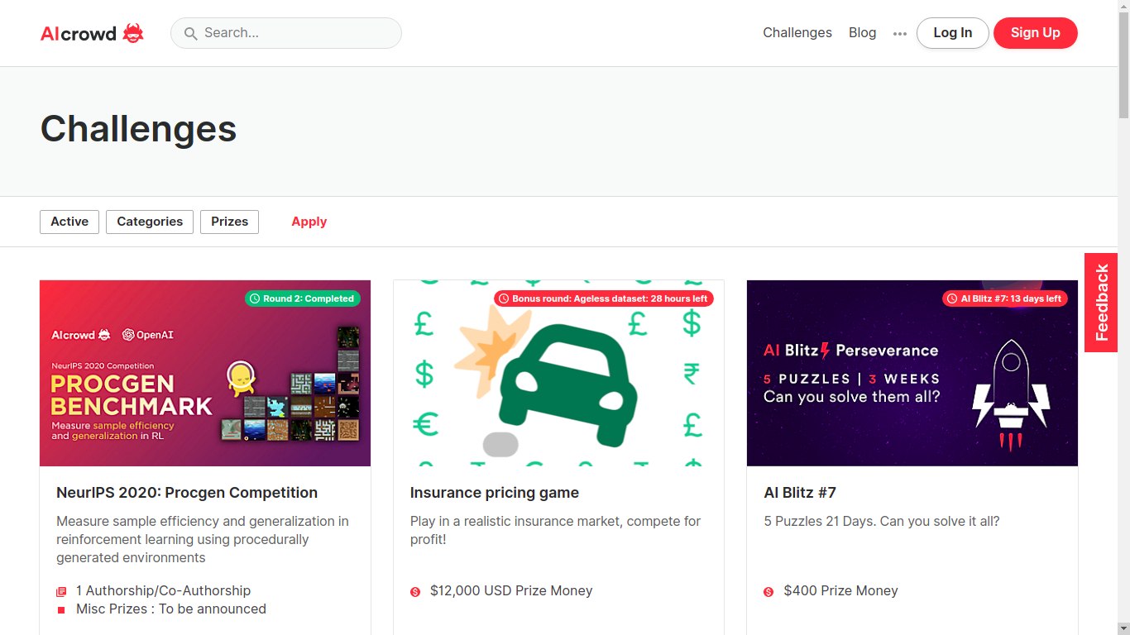Click the Sign Up button
The width and height of the screenshot is (1130, 635).
pyautogui.click(x=1036, y=33)
